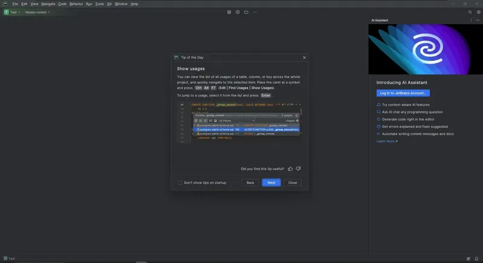Open the File menu
The height and width of the screenshot is (263, 483).
(15, 4)
